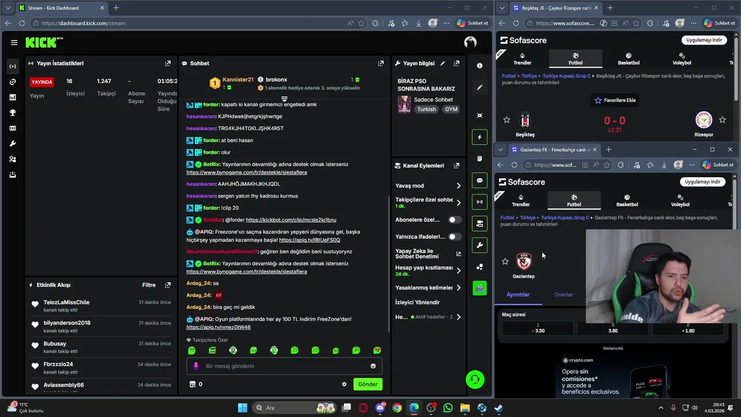Open the Stream section in Kick sidebar

pyautogui.click(x=13, y=66)
